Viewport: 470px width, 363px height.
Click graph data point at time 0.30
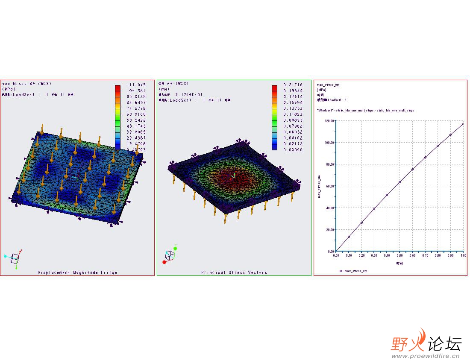coord(374,209)
